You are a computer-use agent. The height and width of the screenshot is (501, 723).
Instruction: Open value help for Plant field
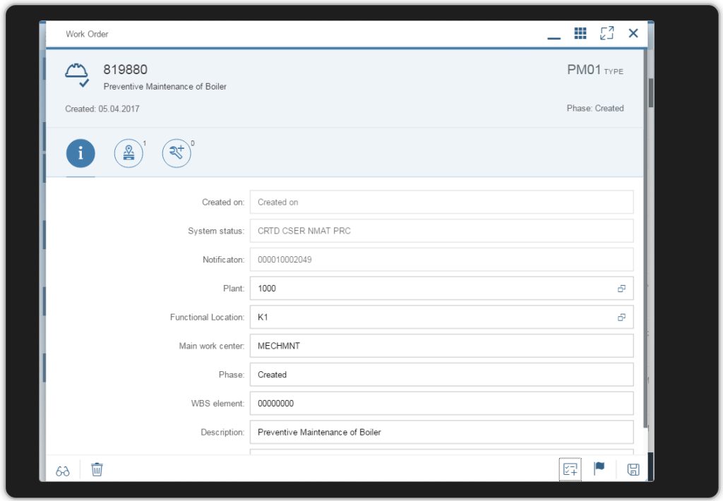(x=621, y=289)
